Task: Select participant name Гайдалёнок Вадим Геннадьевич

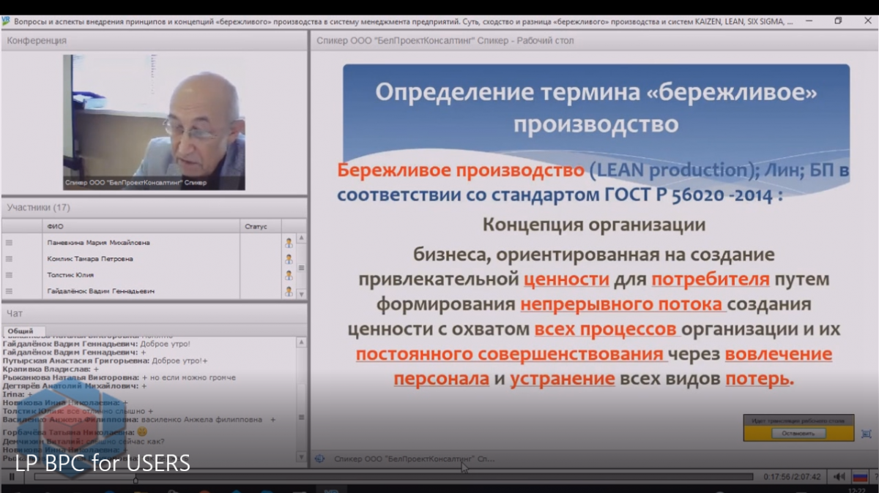Action: [x=101, y=291]
